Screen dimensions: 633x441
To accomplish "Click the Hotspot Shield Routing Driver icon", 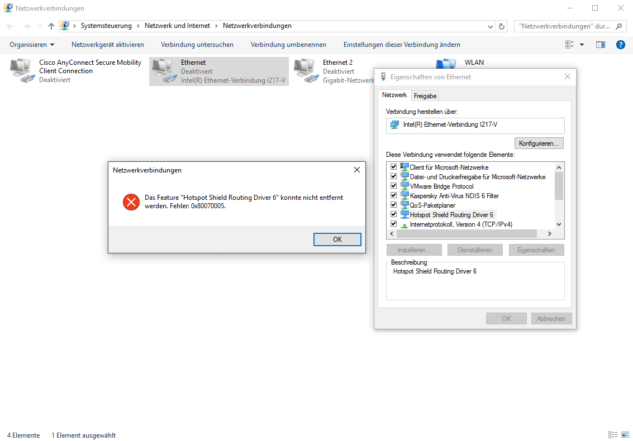I will [404, 214].
